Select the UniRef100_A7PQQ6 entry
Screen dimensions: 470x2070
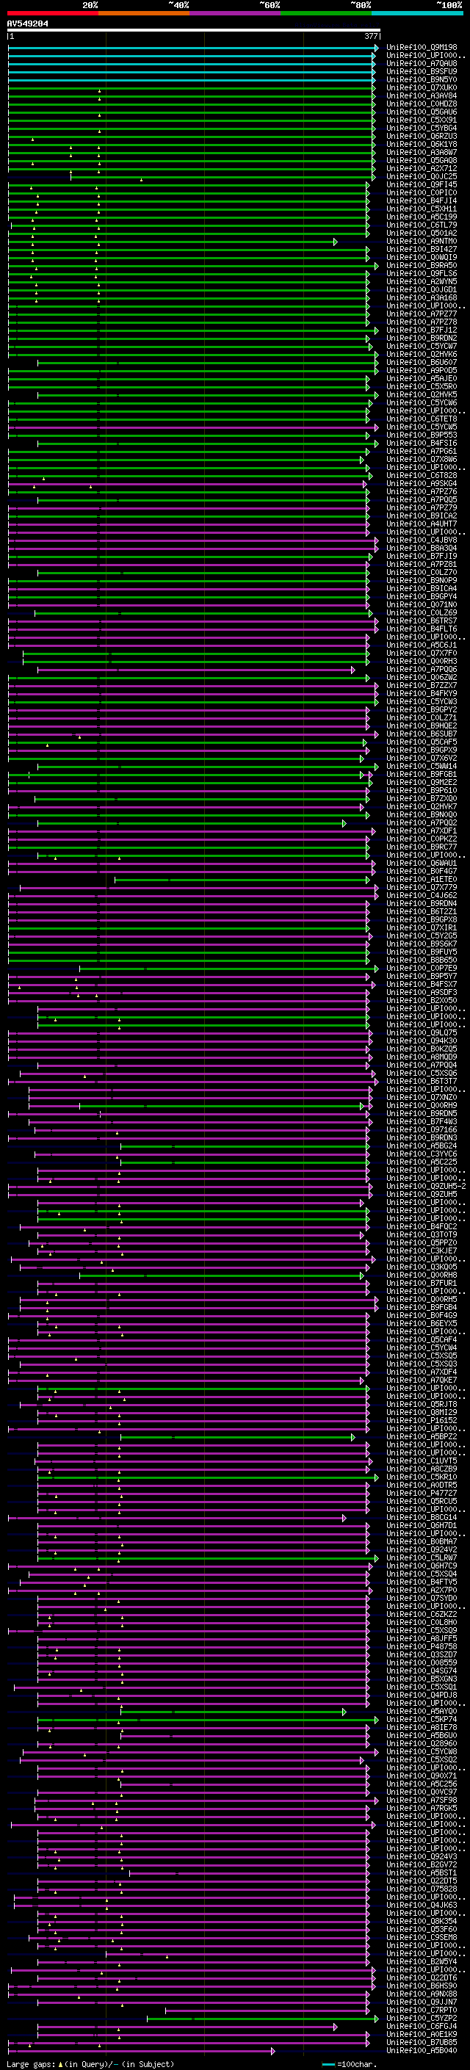click(422, 670)
